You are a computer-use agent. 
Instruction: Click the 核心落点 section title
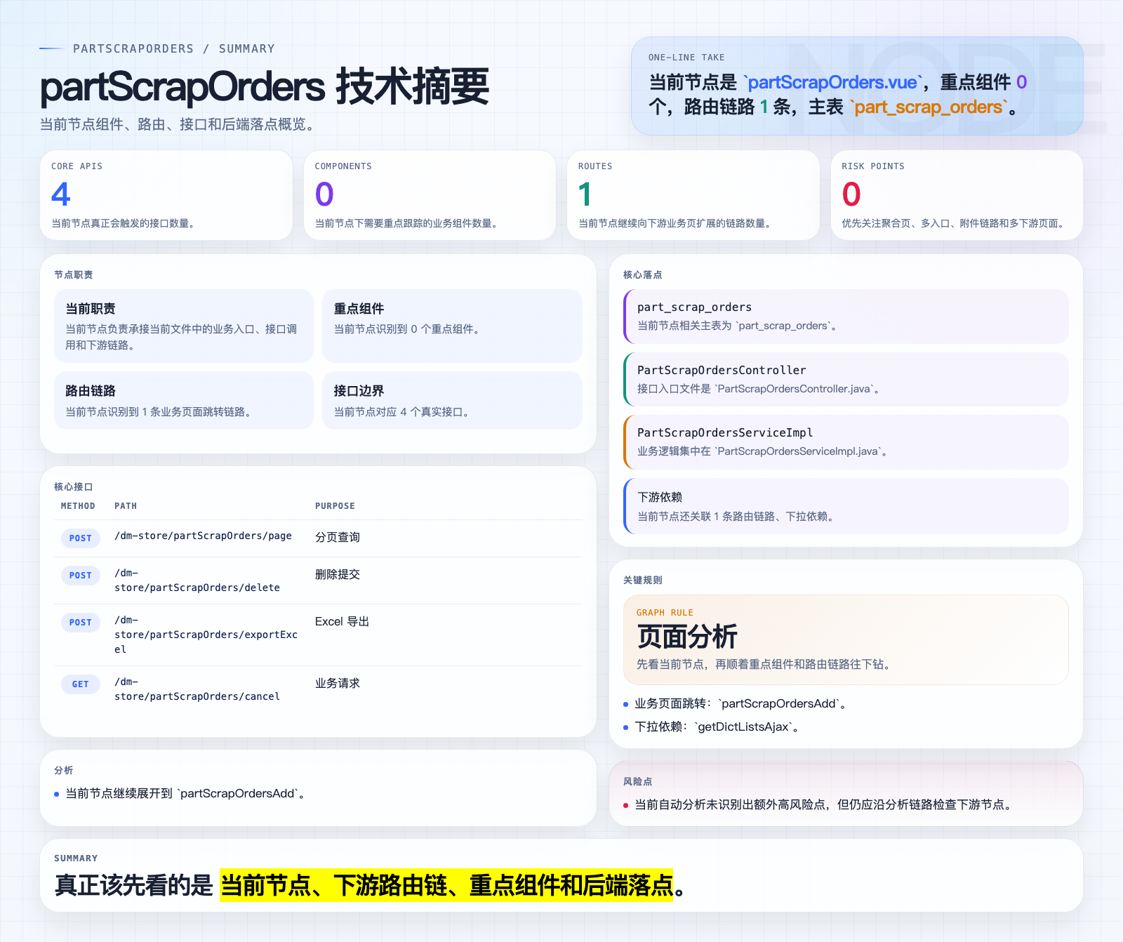[643, 274]
